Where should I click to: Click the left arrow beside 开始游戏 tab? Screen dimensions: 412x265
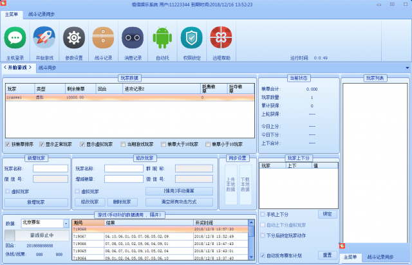click(x=5, y=67)
